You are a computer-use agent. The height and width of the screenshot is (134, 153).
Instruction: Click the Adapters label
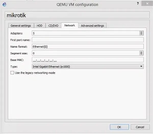[17, 33]
